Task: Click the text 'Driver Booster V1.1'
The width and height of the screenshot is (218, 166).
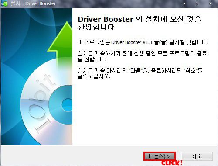Action: (132, 42)
